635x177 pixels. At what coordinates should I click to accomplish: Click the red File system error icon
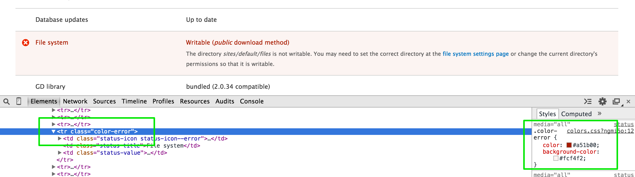(x=26, y=43)
